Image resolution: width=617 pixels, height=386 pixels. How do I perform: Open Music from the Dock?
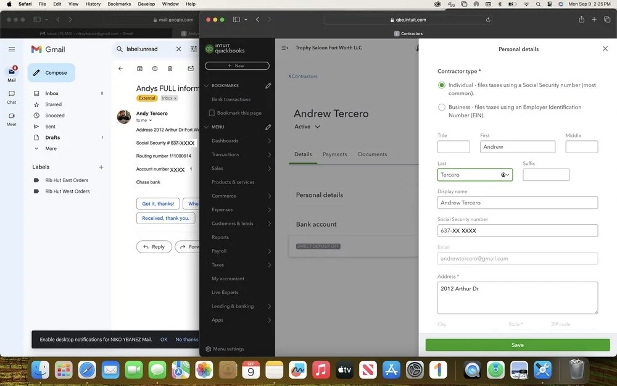[321, 370]
